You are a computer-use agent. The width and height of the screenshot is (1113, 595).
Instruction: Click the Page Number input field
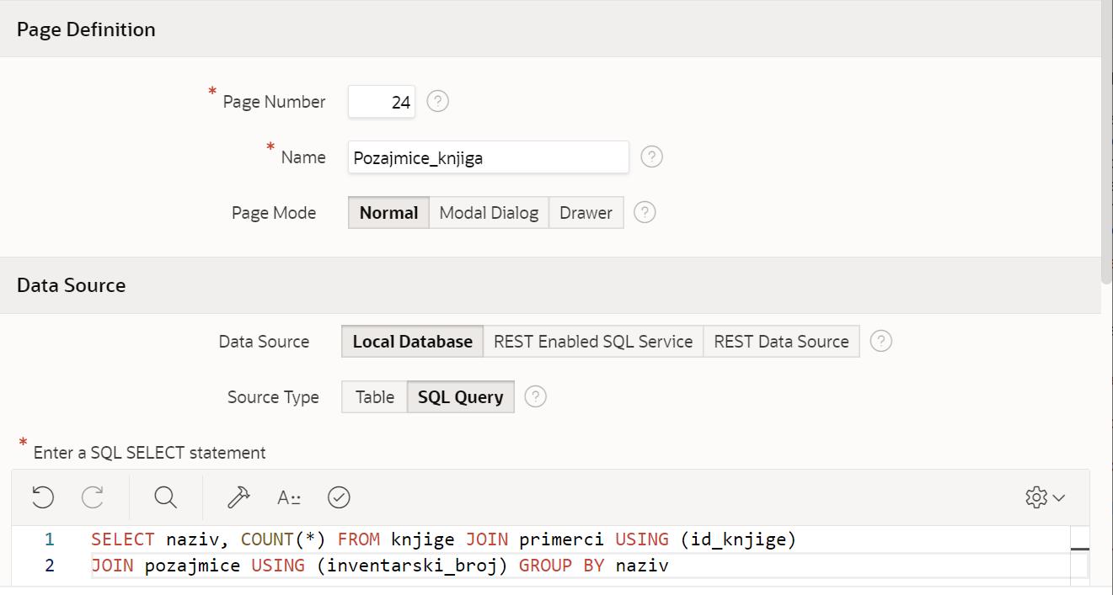382,102
